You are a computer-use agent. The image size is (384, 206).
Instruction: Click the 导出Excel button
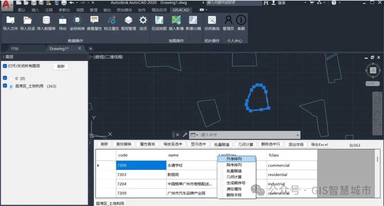[x=319, y=145]
